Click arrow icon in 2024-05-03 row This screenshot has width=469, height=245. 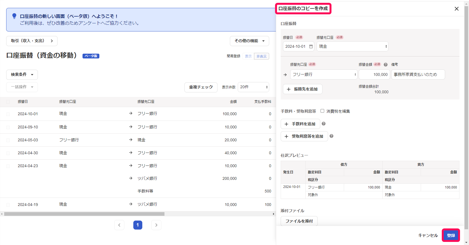coord(131,140)
